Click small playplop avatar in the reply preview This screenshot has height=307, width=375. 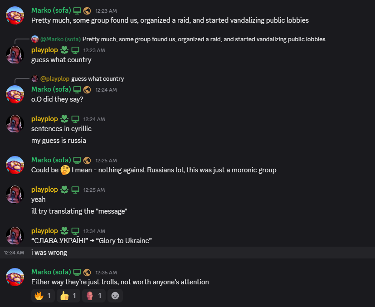[35, 78]
